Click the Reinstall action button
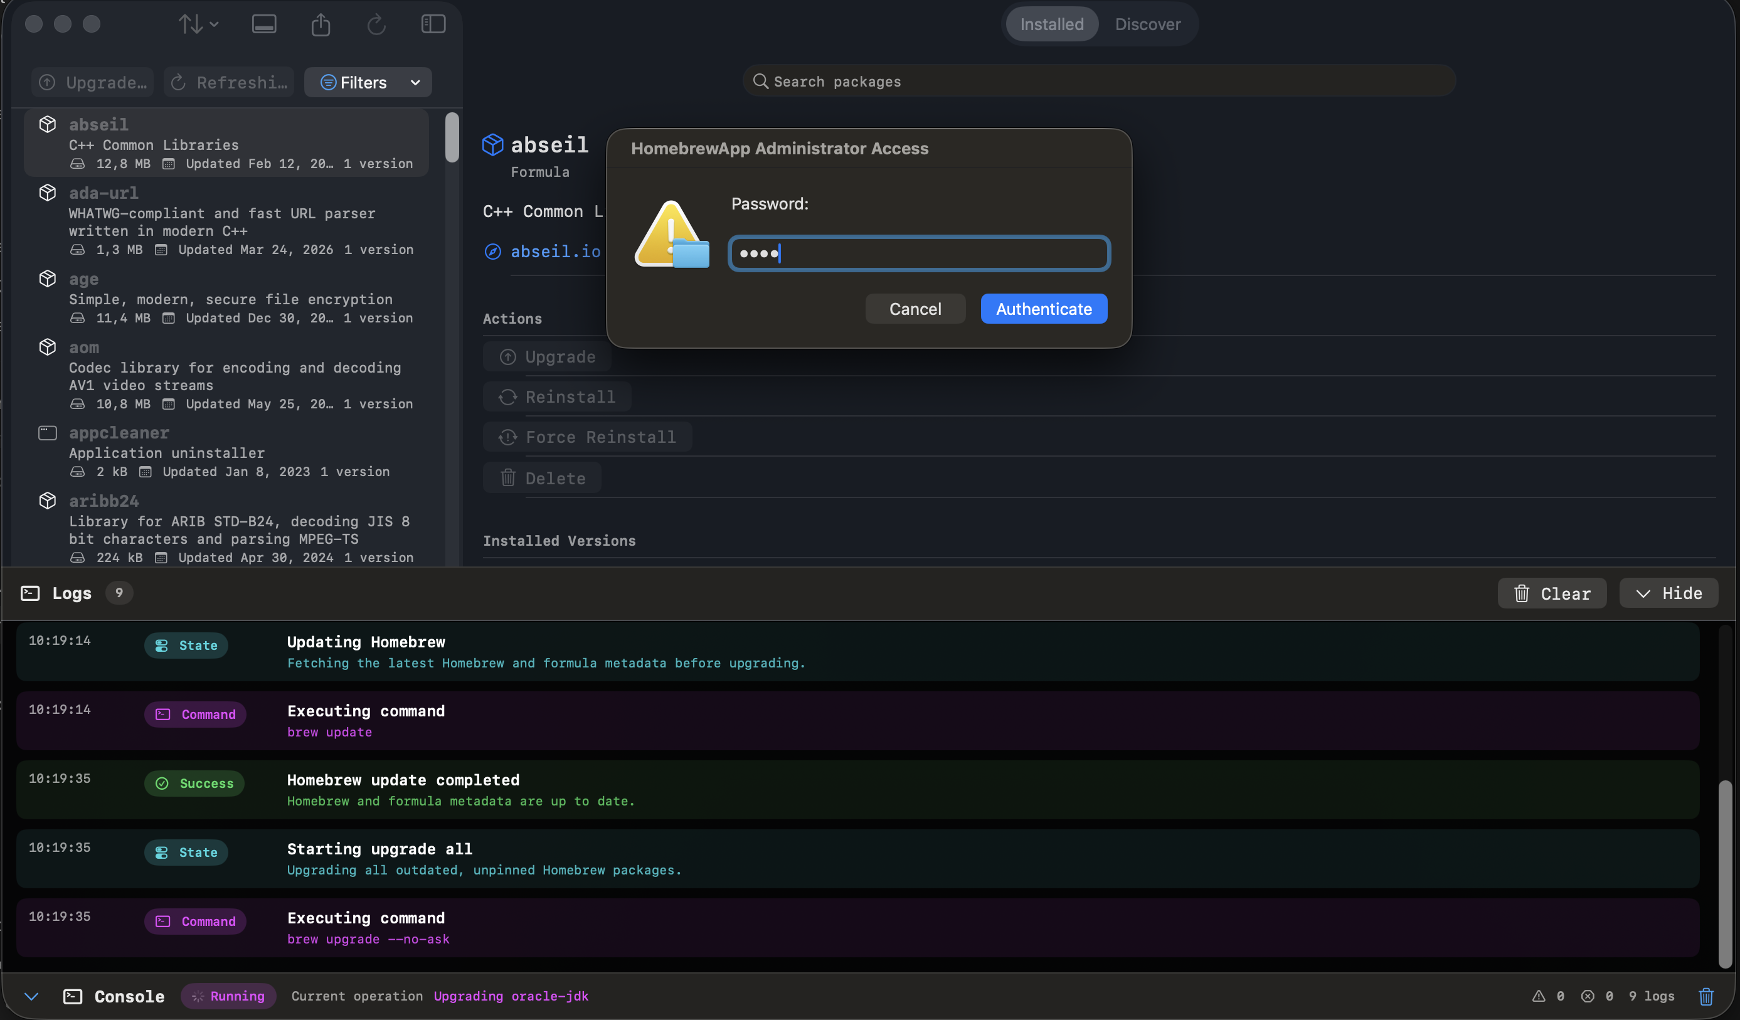The height and width of the screenshot is (1020, 1740). (x=556, y=397)
